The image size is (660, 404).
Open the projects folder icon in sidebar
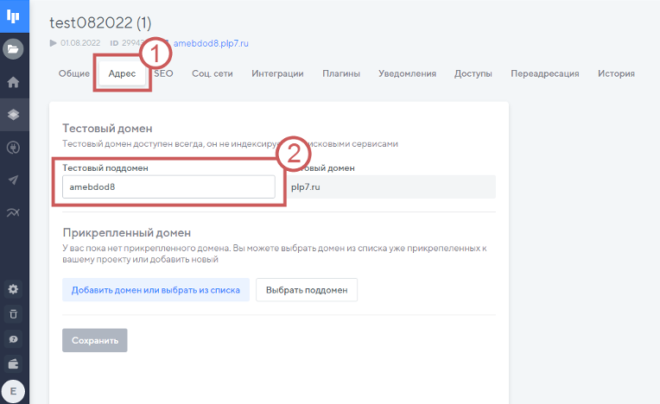[14, 49]
